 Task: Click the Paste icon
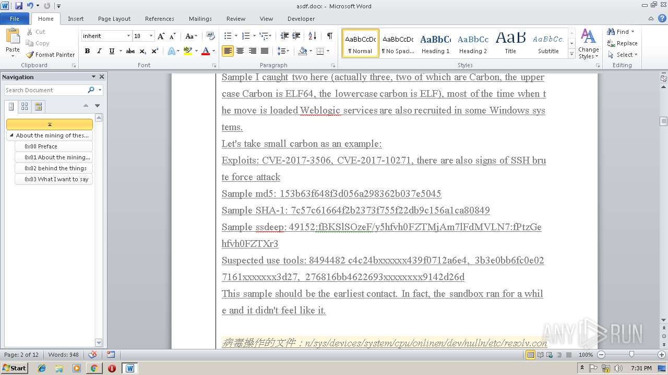pos(13,37)
